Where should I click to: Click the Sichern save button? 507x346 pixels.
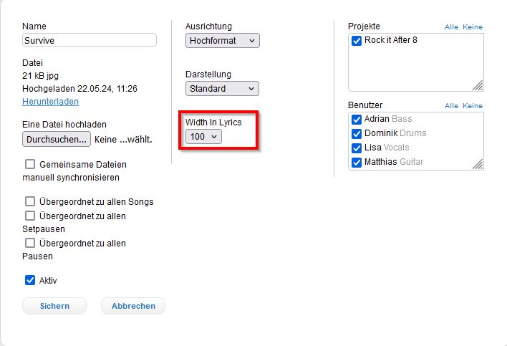click(54, 306)
